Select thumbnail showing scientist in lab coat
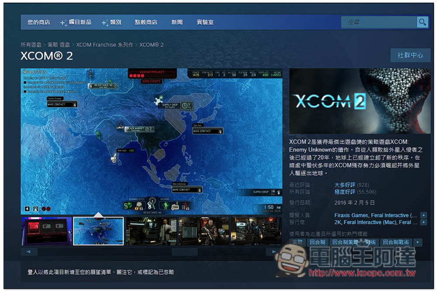This screenshot has height=292, width=437. point(151,231)
